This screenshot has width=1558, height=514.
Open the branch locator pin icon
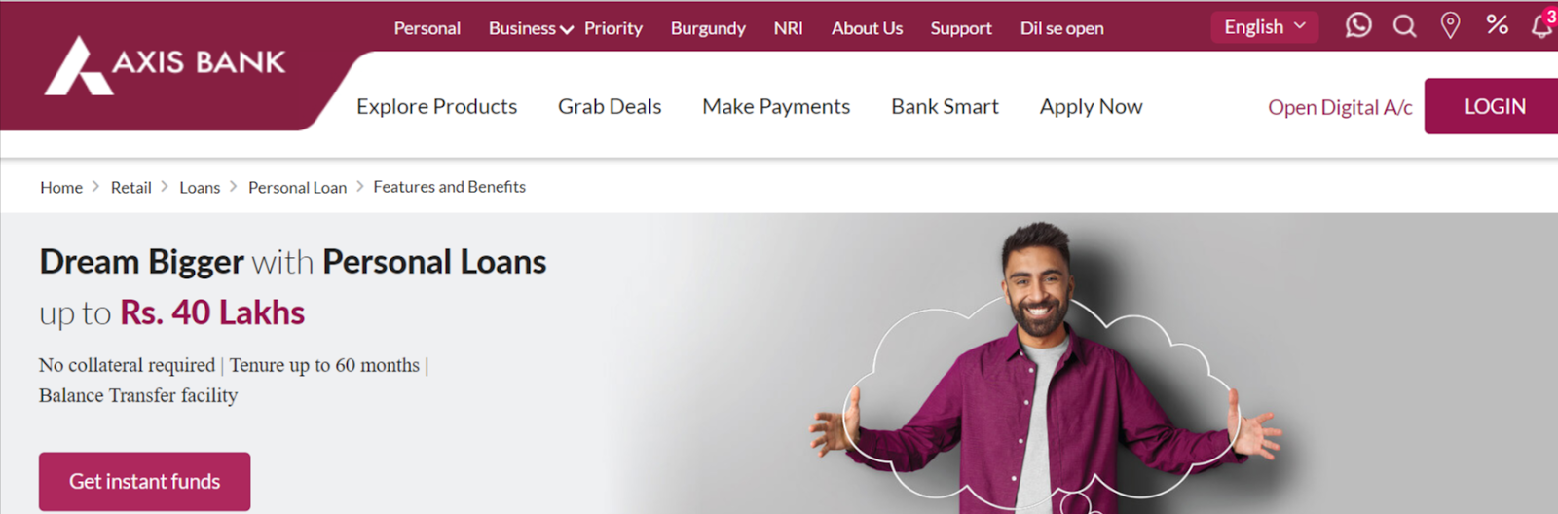(x=1450, y=26)
